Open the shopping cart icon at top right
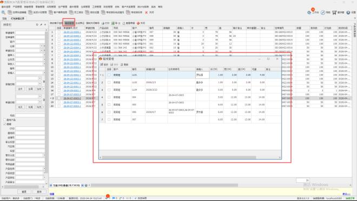 (334, 12)
